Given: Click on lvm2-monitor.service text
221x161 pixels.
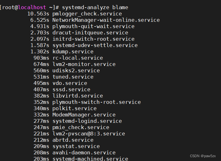Looking at the screenshot, I should coord(84,64).
